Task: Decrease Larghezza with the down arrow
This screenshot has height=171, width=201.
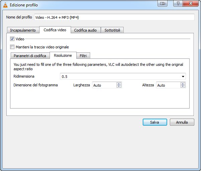Action: click(119, 87)
